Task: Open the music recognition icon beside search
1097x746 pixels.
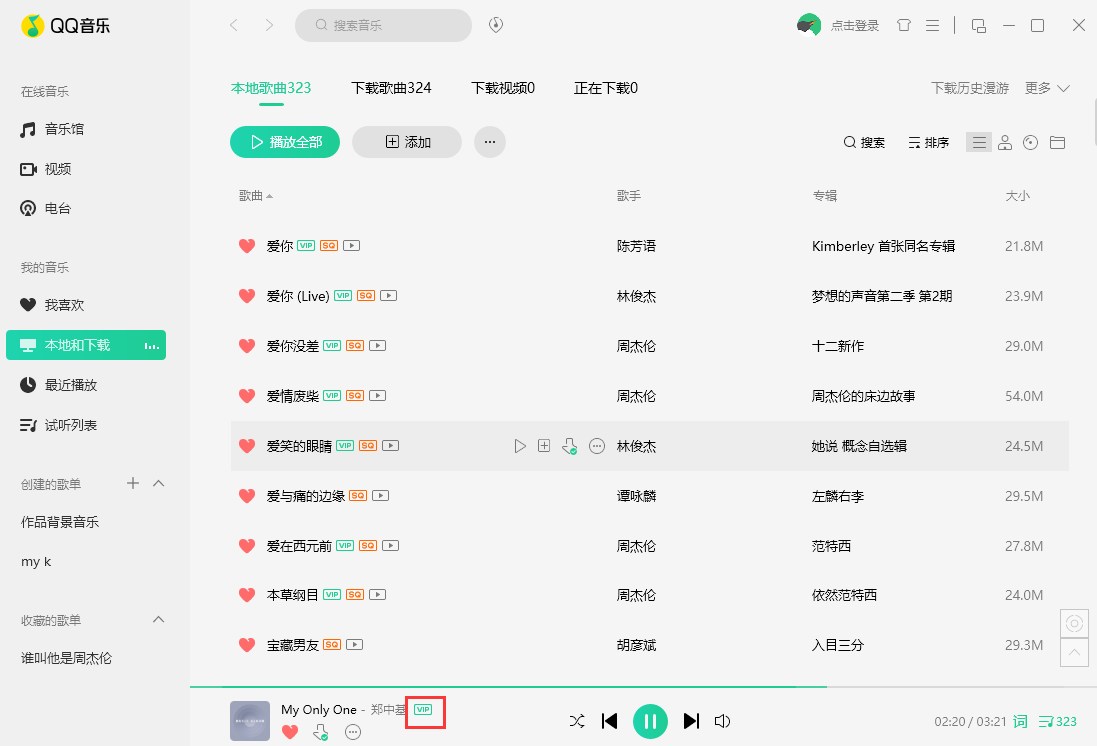Action: coord(496,25)
